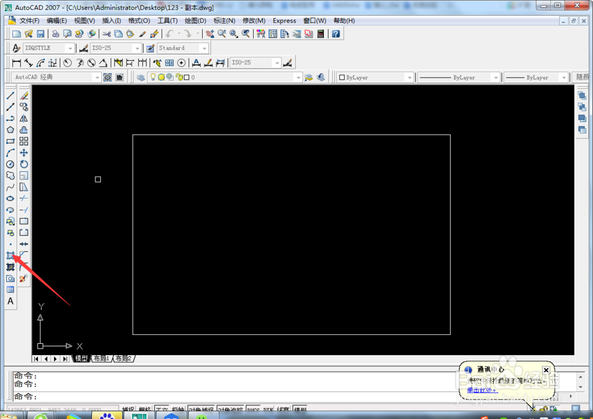
Task: Select the Line tool in draw toolbar
Action: (10, 95)
